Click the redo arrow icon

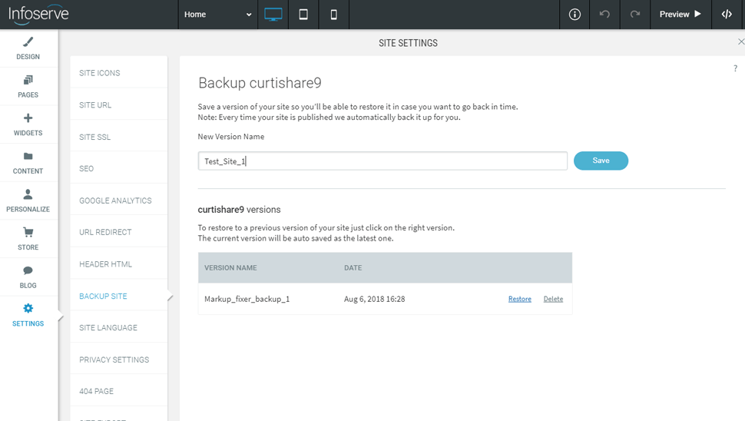click(634, 15)
